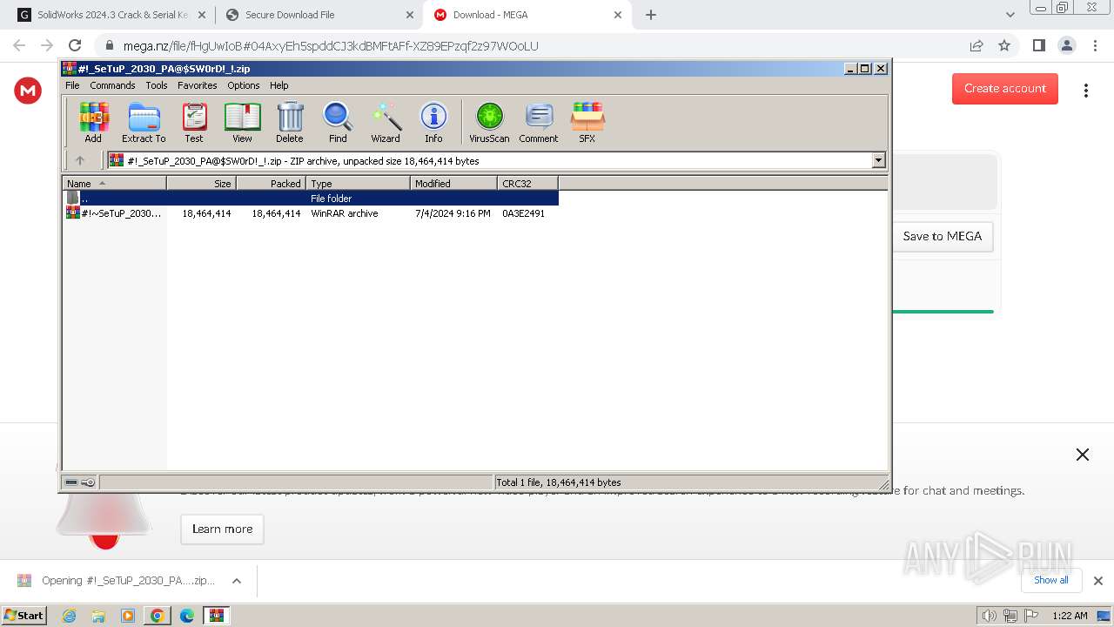Image resolution: width=1114 pixels, height=627 pixels.
Task: Run VirusScan on the archive
Action: pyautogui.click(x=489, y=122)
